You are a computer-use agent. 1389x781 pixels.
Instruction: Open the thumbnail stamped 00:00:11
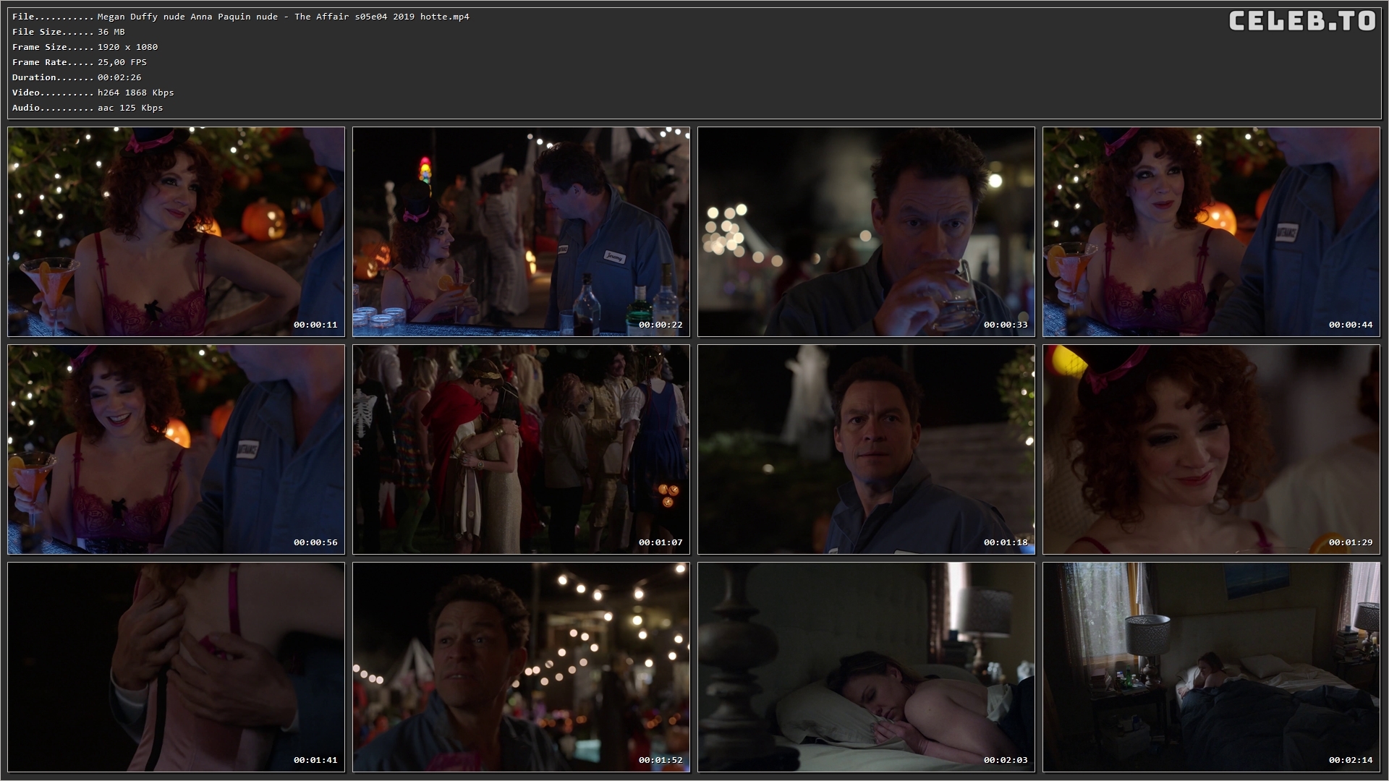pyautogui.click(x=176, y=232)
